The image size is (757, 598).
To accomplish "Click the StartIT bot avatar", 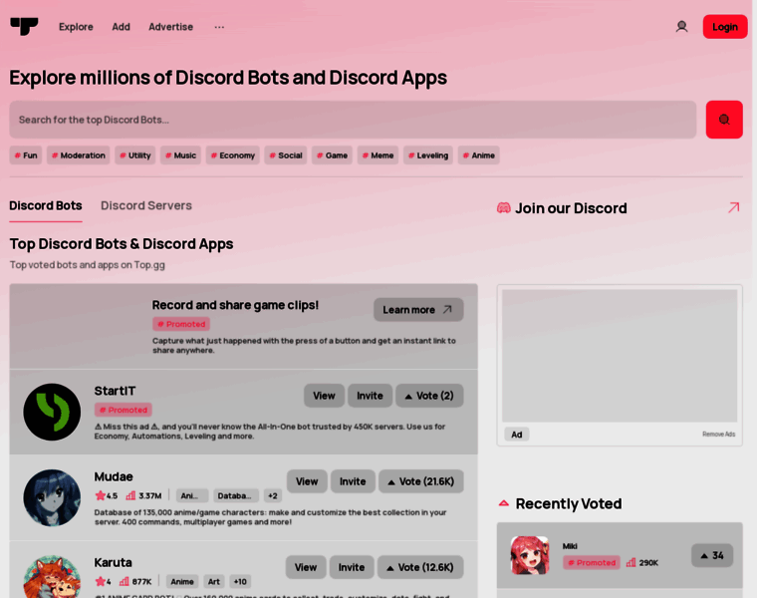I will click(52, 412).
